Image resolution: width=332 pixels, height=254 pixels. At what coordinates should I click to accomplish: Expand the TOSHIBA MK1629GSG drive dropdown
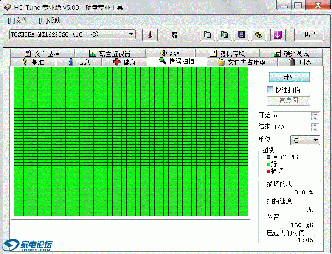point(131,34)
